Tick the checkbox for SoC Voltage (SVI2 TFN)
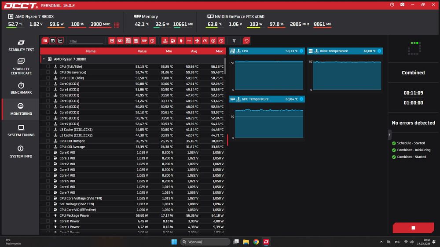Image resolution: width=440 pixels, height=247 pixels. click(x=48, y=204)
